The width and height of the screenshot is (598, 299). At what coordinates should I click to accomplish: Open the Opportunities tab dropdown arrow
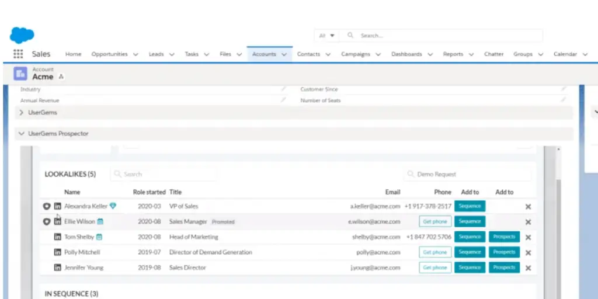tap(135, 54)
